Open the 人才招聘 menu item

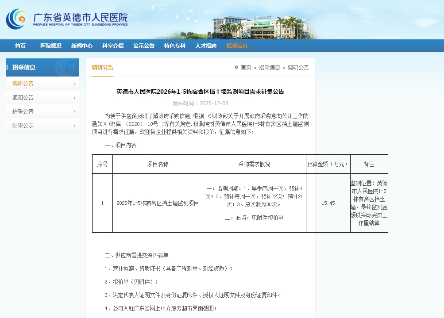tap(206, 46)
